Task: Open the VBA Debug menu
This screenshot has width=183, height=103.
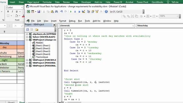Action: coord(72,21)
